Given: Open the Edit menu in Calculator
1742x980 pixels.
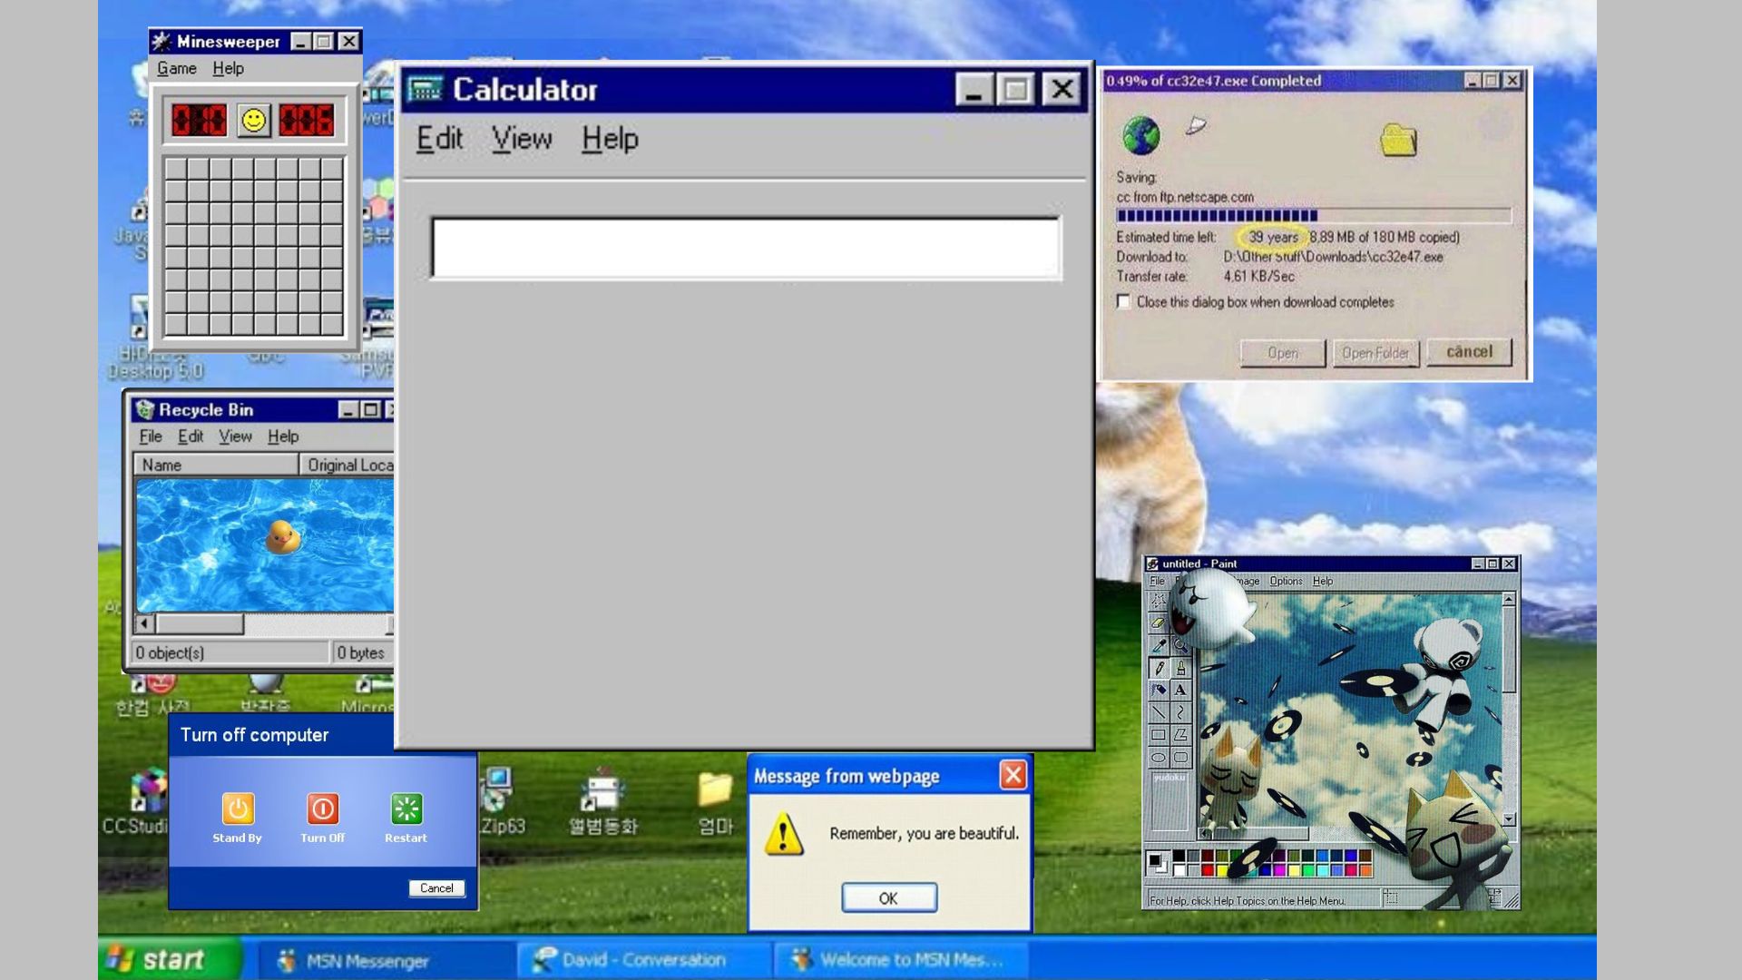Looking at the screenshot, I should point(438,138).
